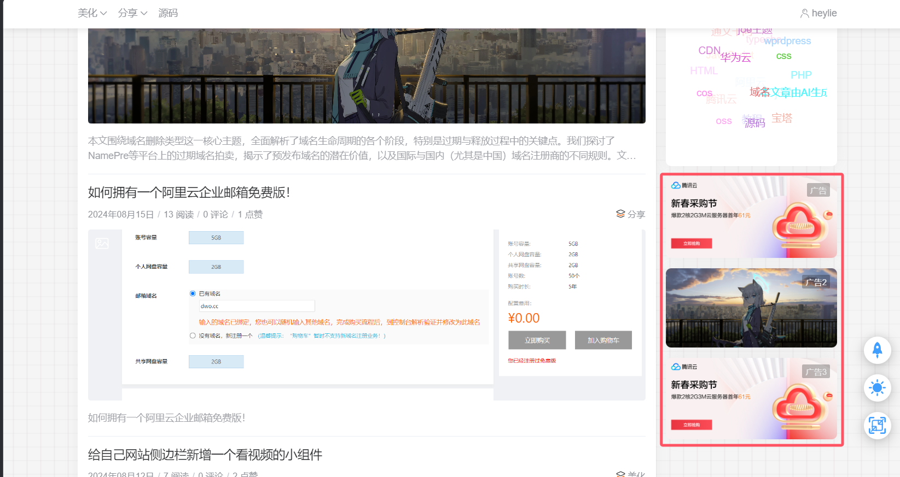Click the rocket back-to-top button

(877, 350)
